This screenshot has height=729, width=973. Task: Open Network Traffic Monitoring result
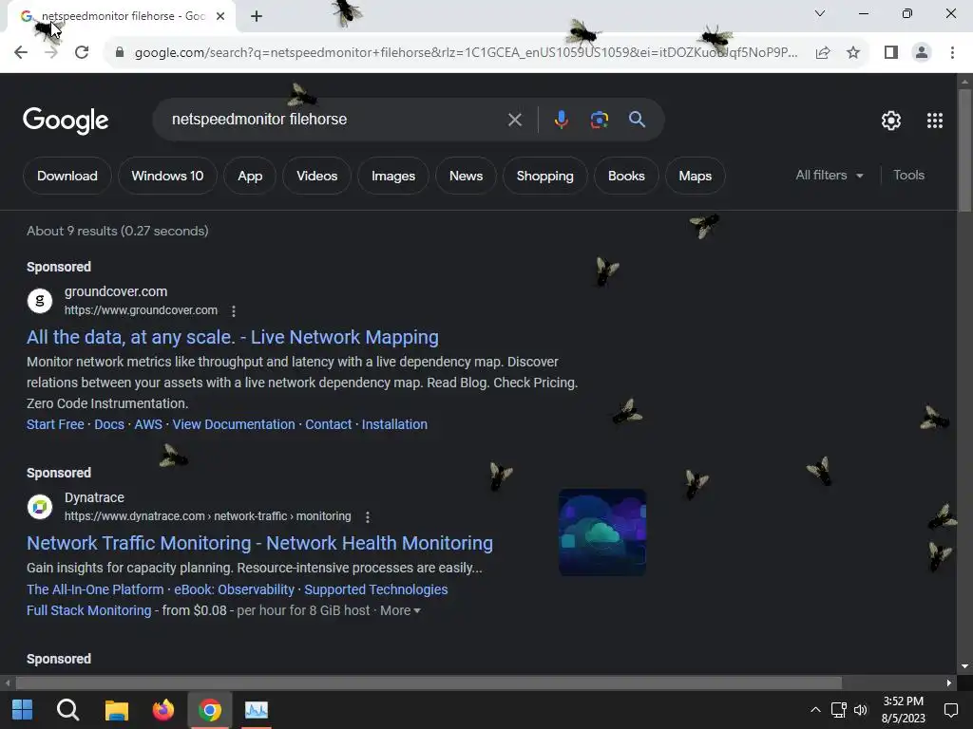(x=260, y=543)
